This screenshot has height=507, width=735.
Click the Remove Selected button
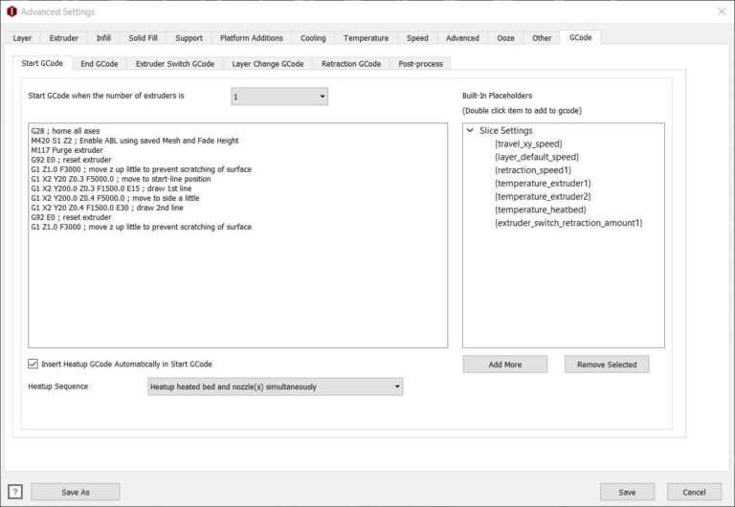tap(607, 364)
